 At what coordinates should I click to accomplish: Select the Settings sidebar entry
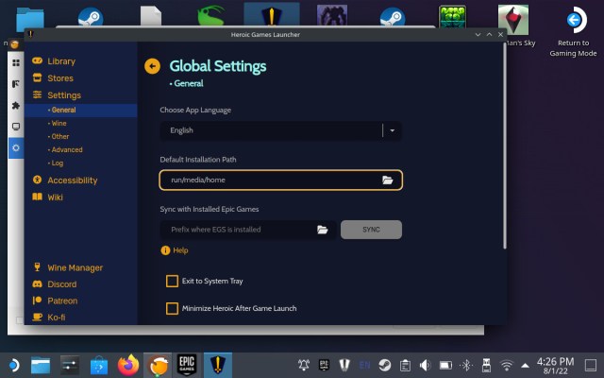[57, 94]
